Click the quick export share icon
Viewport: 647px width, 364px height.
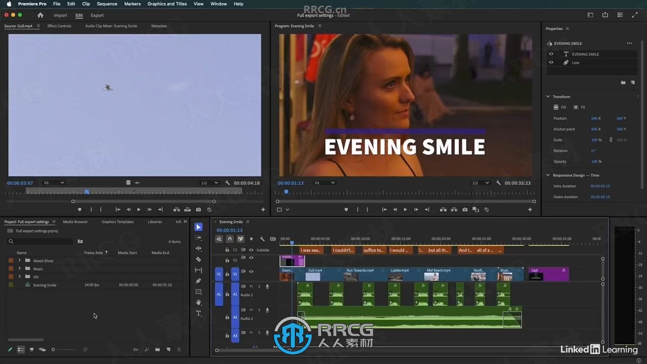tap(605, 15)
